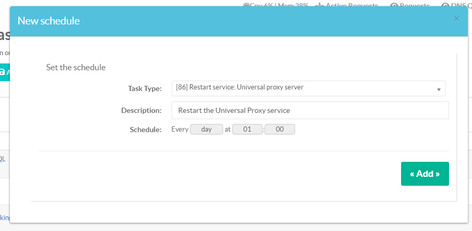The image size is (472, 231).
Task: Click the DNS gauge icon at top right
Action: click(445, 5)
